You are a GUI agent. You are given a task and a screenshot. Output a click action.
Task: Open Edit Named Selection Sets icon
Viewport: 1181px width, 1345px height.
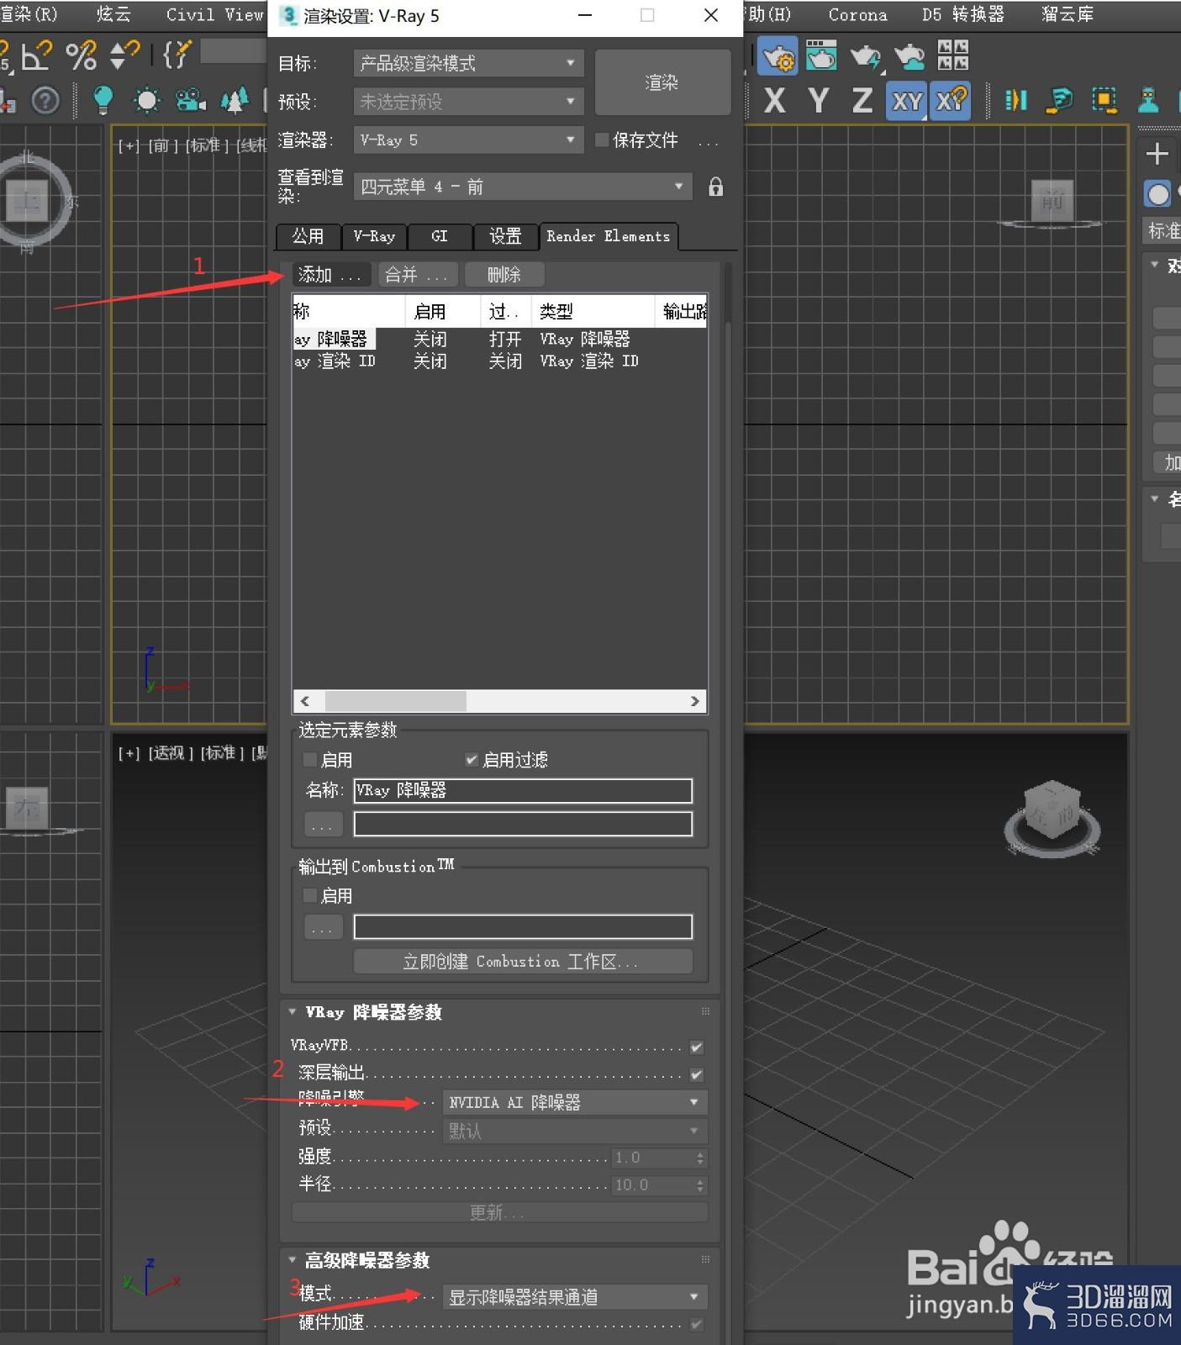pyautogui.click(x=177, y=55)
